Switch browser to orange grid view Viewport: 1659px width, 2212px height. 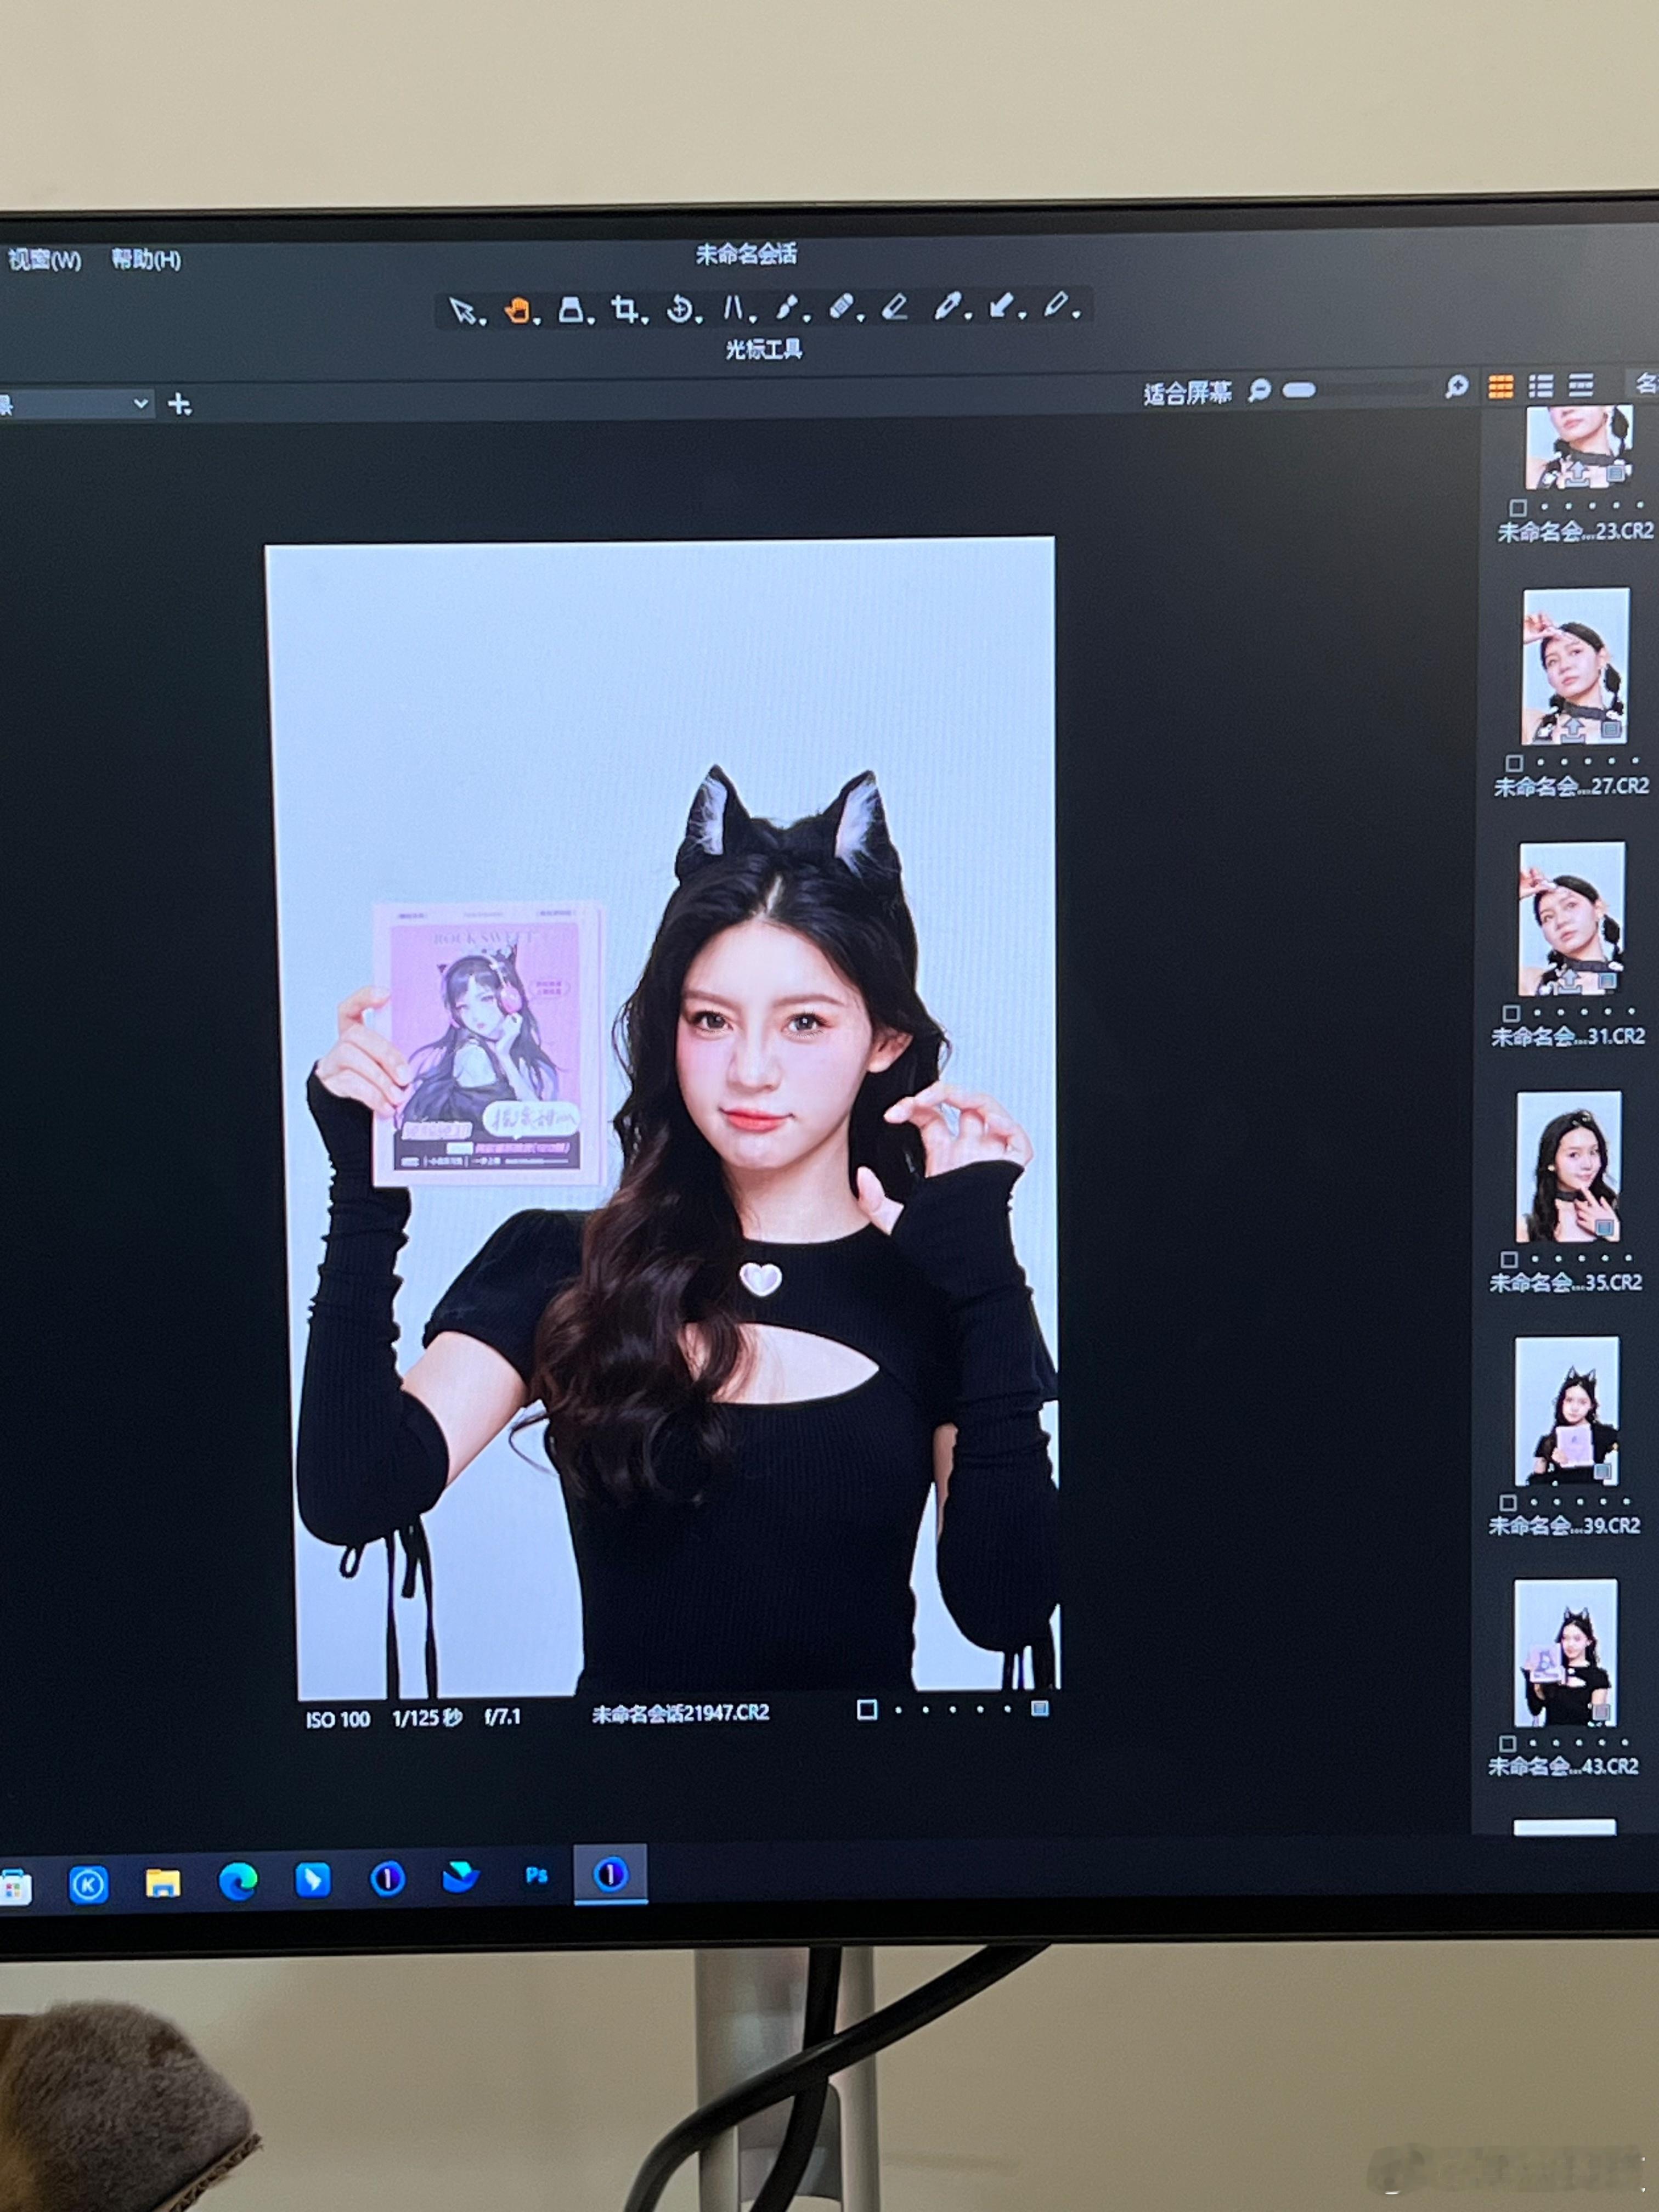click(1500, 386)
